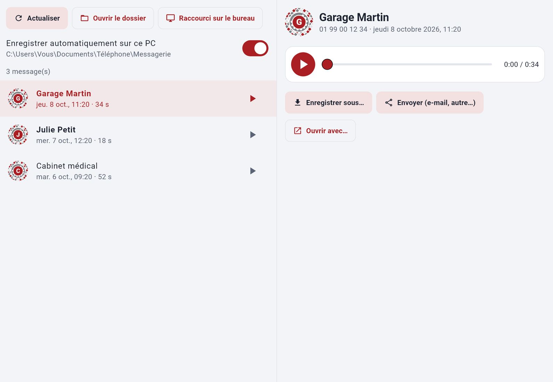Click Cabinet médical avatar icon
This screenshot has height=382, width=553.
(18, 171)
